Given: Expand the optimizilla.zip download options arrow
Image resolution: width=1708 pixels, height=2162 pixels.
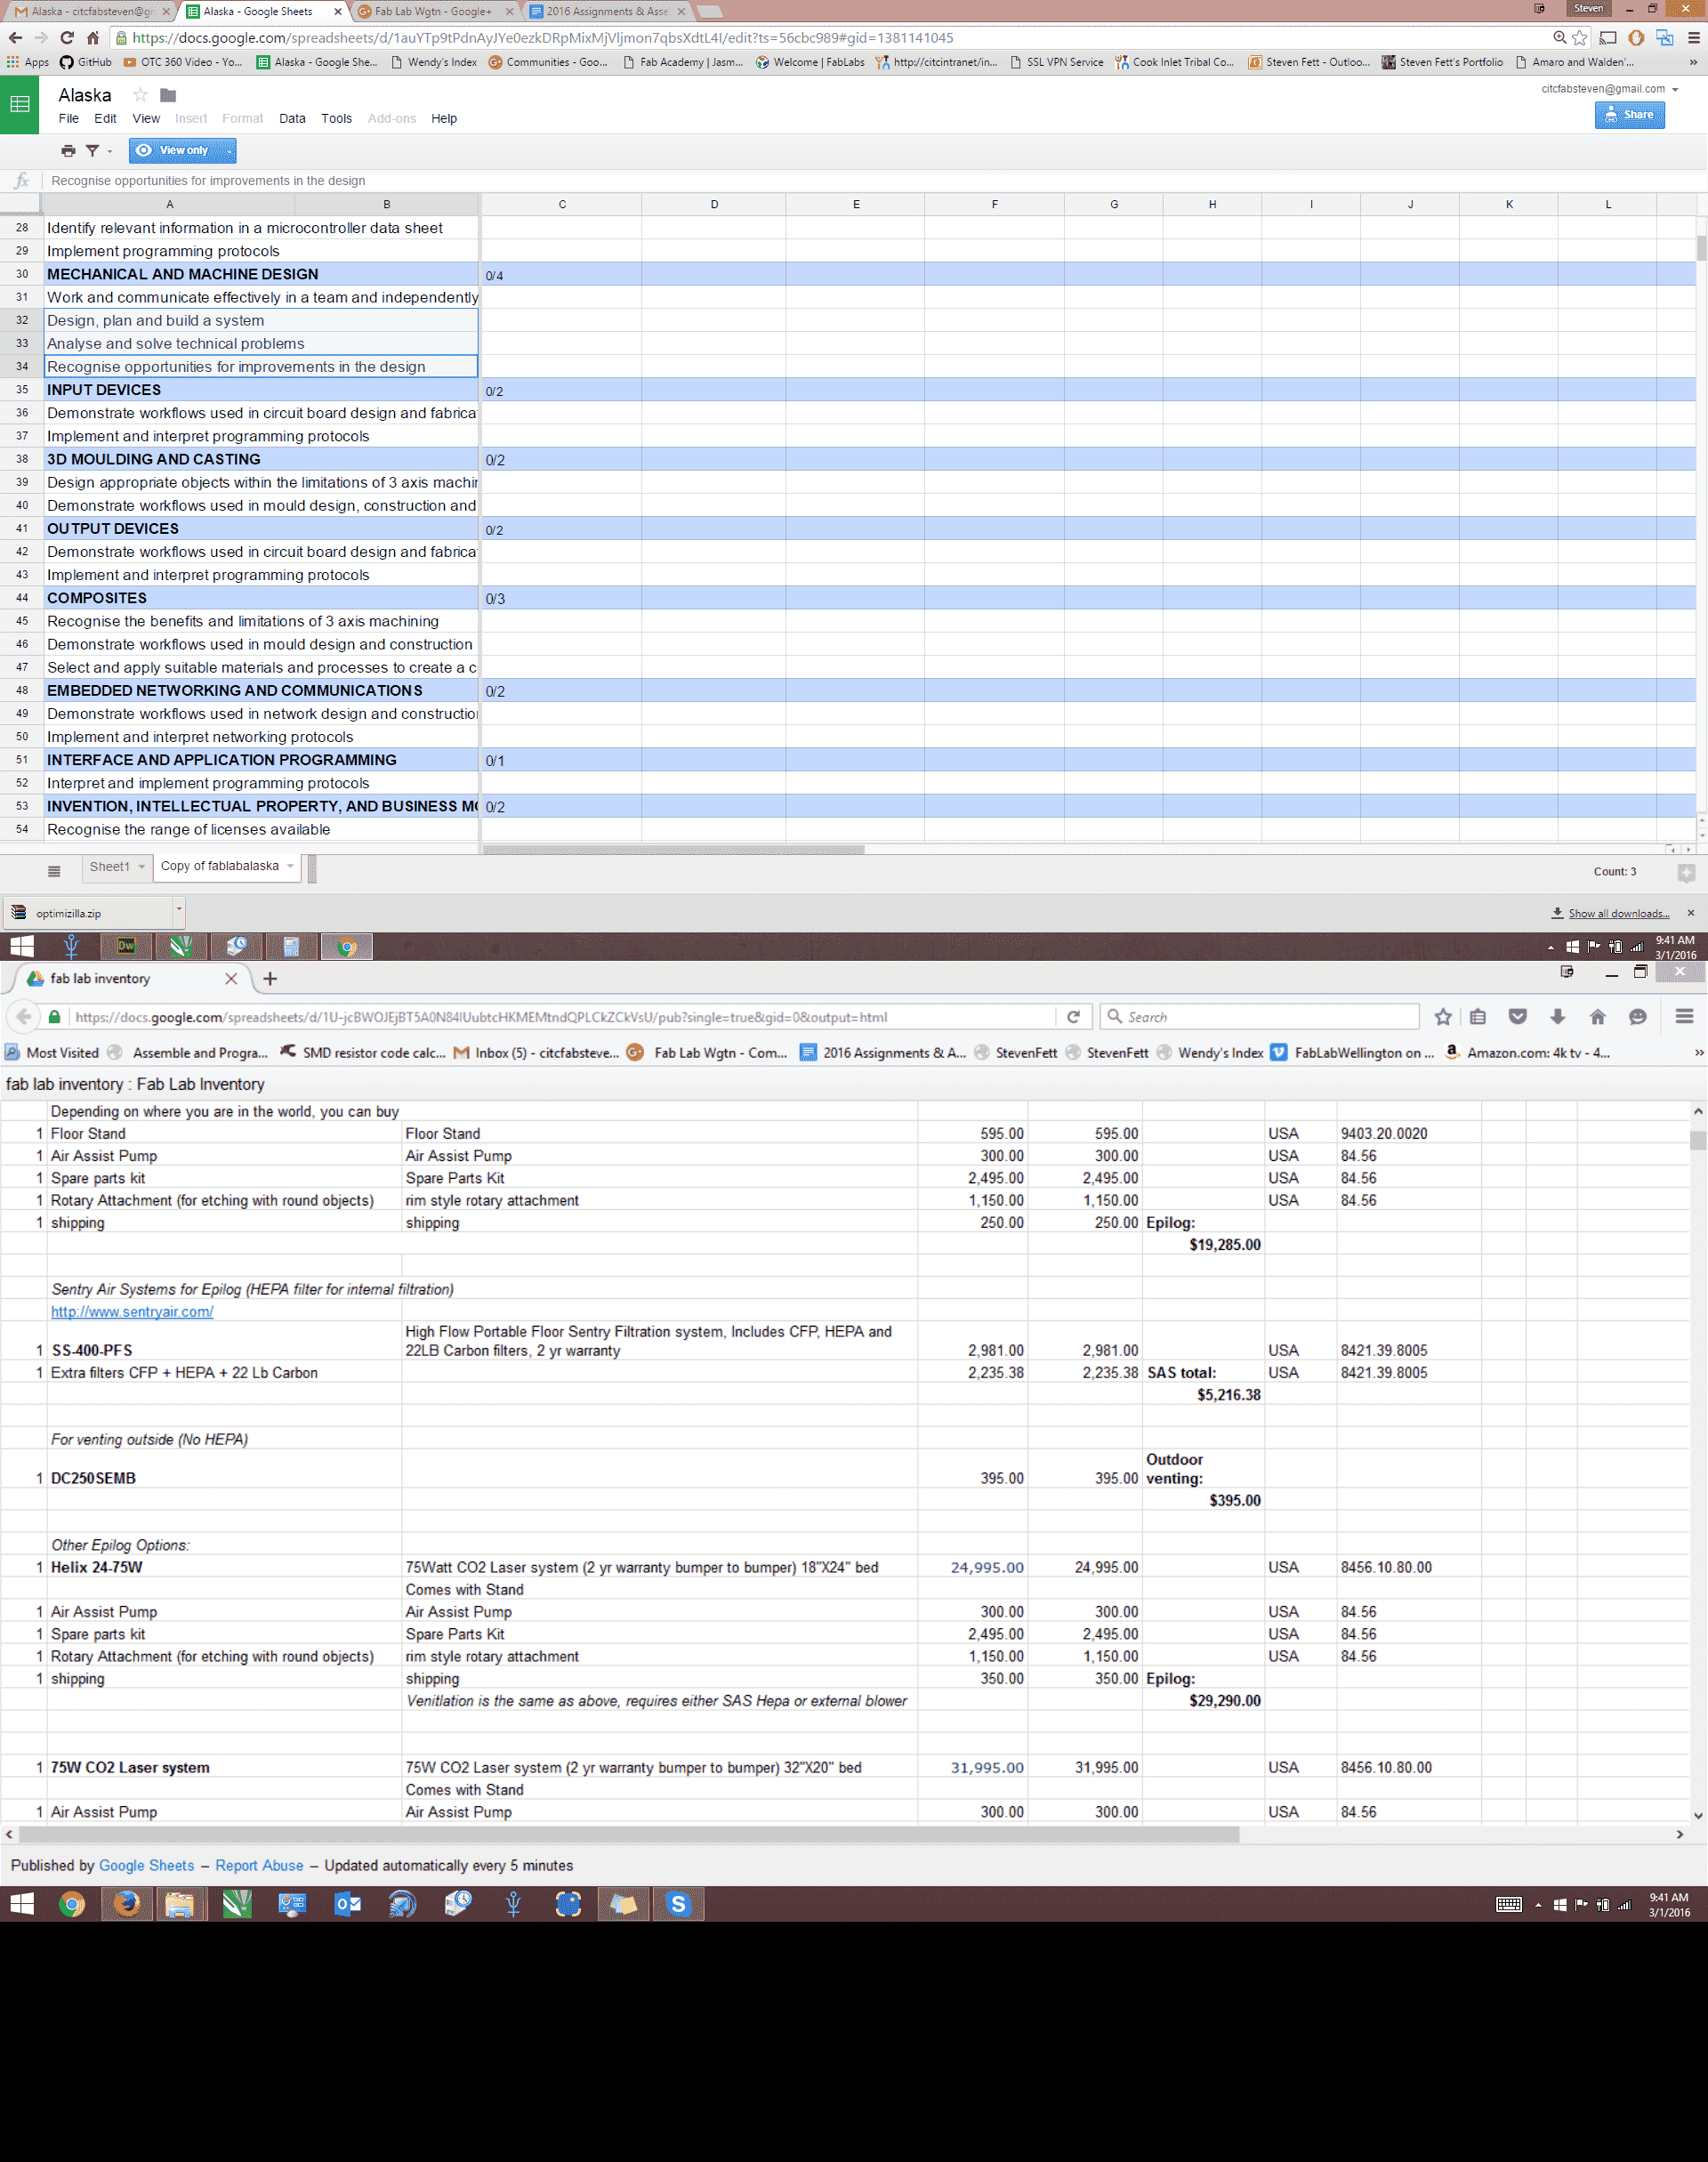Looking at the screenshot, I should click(x=179, y=911).
